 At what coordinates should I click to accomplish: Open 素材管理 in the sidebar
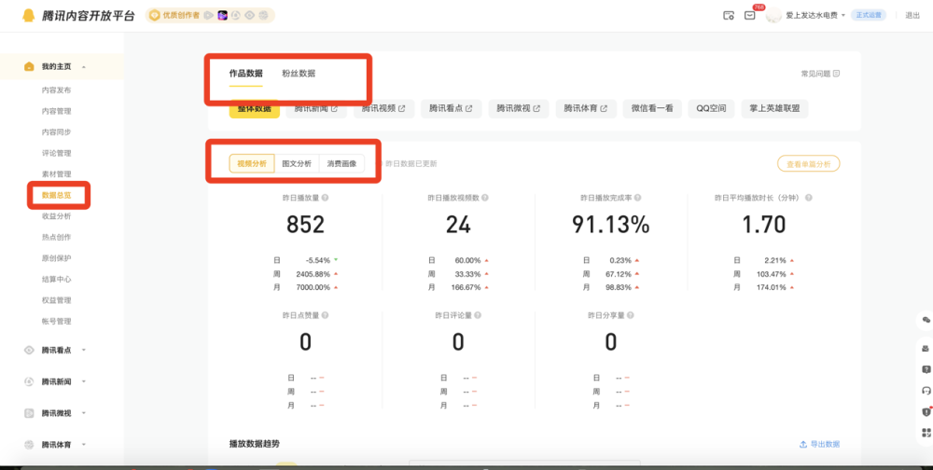click(57, 174)
